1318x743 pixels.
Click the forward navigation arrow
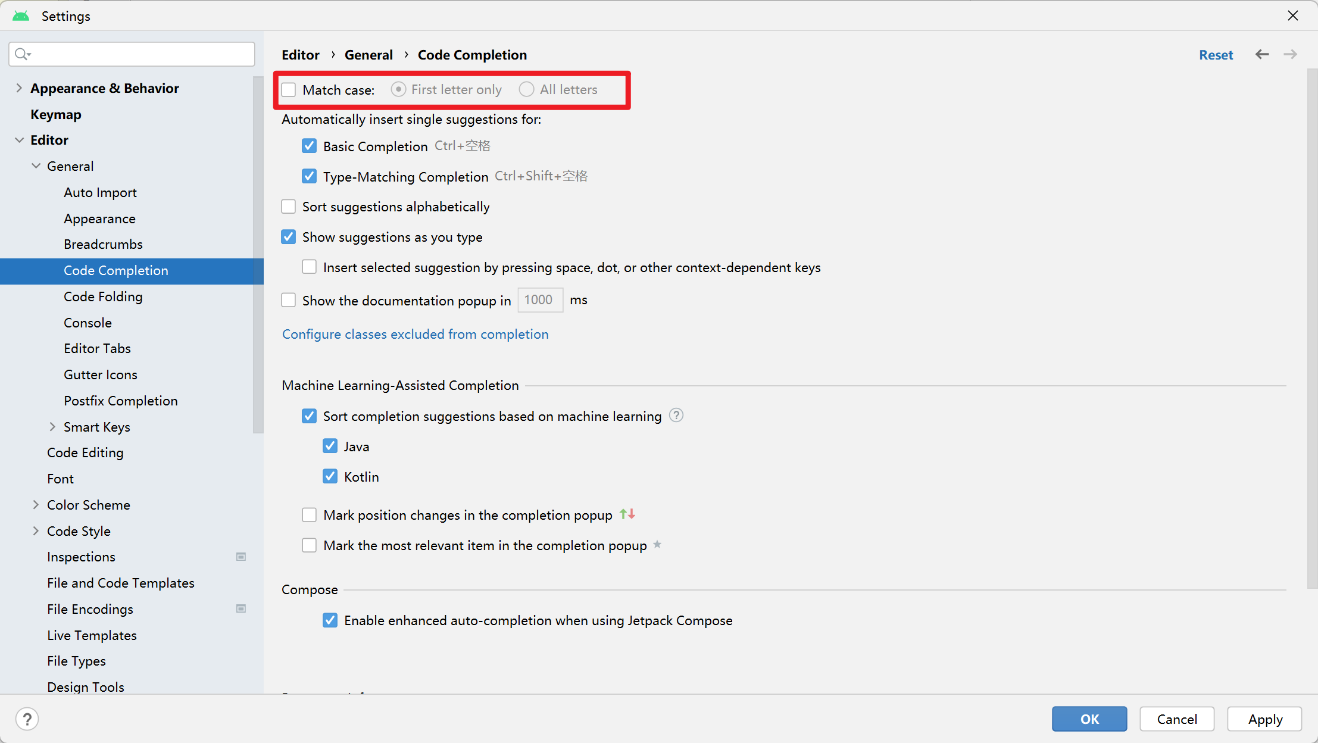[1290, 54]
